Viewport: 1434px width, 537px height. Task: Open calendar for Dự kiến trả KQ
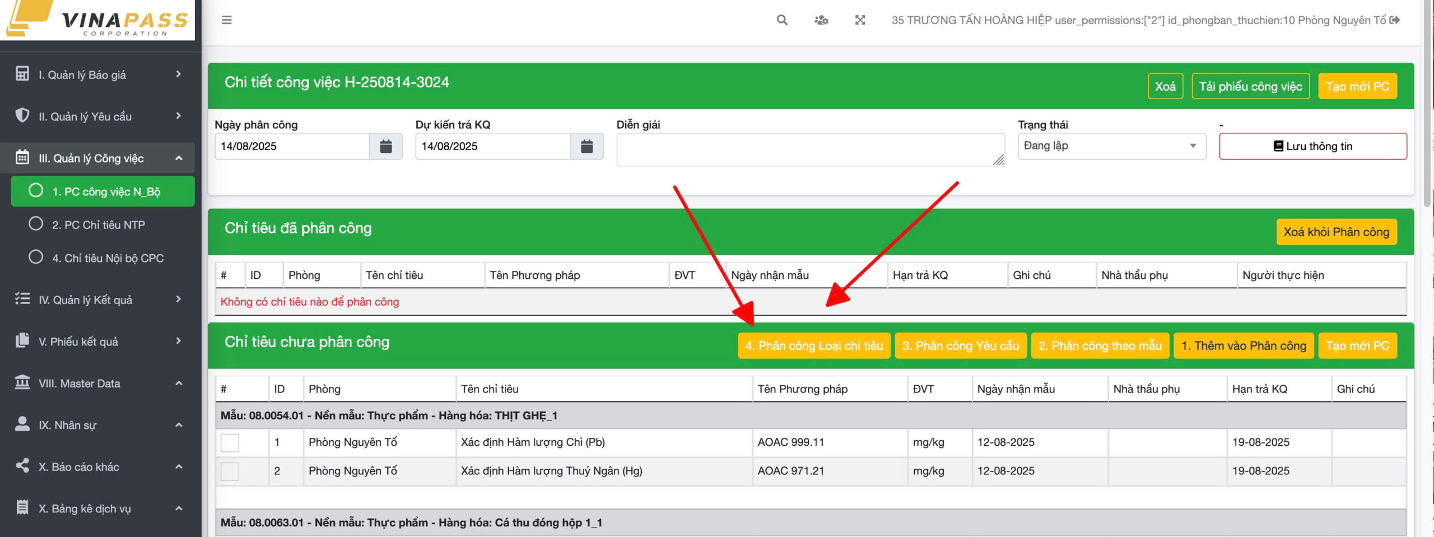pos(586,147)
